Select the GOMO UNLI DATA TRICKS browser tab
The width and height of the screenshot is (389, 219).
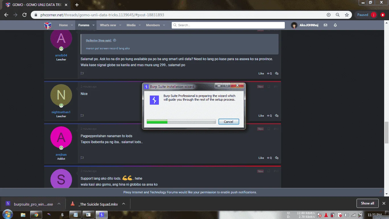pos(36,5)
